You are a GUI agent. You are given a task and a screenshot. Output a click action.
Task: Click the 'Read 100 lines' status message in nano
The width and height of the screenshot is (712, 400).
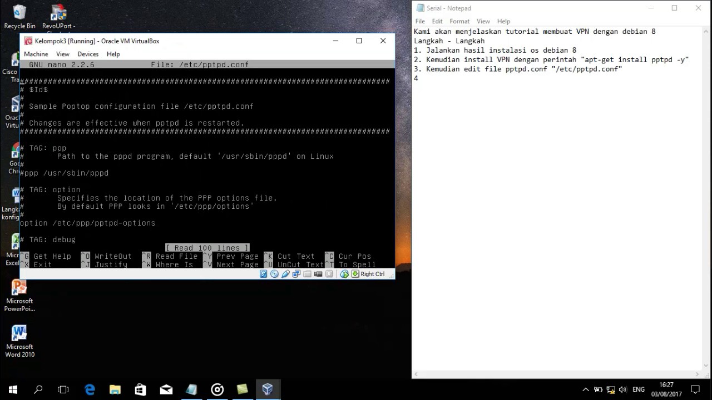click(x=207, y=248)
